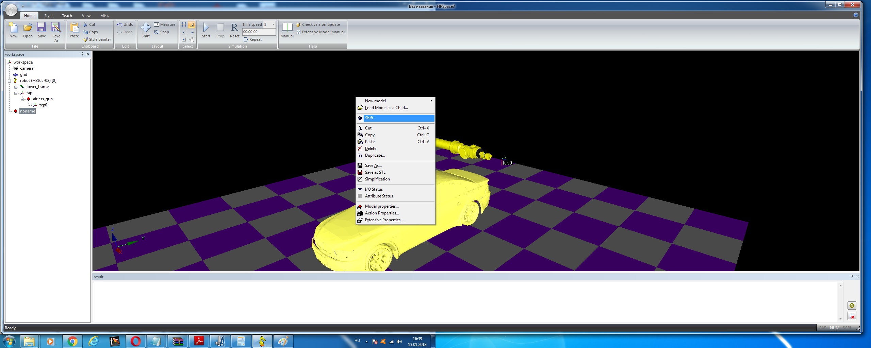The height and width of the screenshot is (348, 871).
Task: Open Opera browser from the taskbar
Action: [x=135, y=341]
